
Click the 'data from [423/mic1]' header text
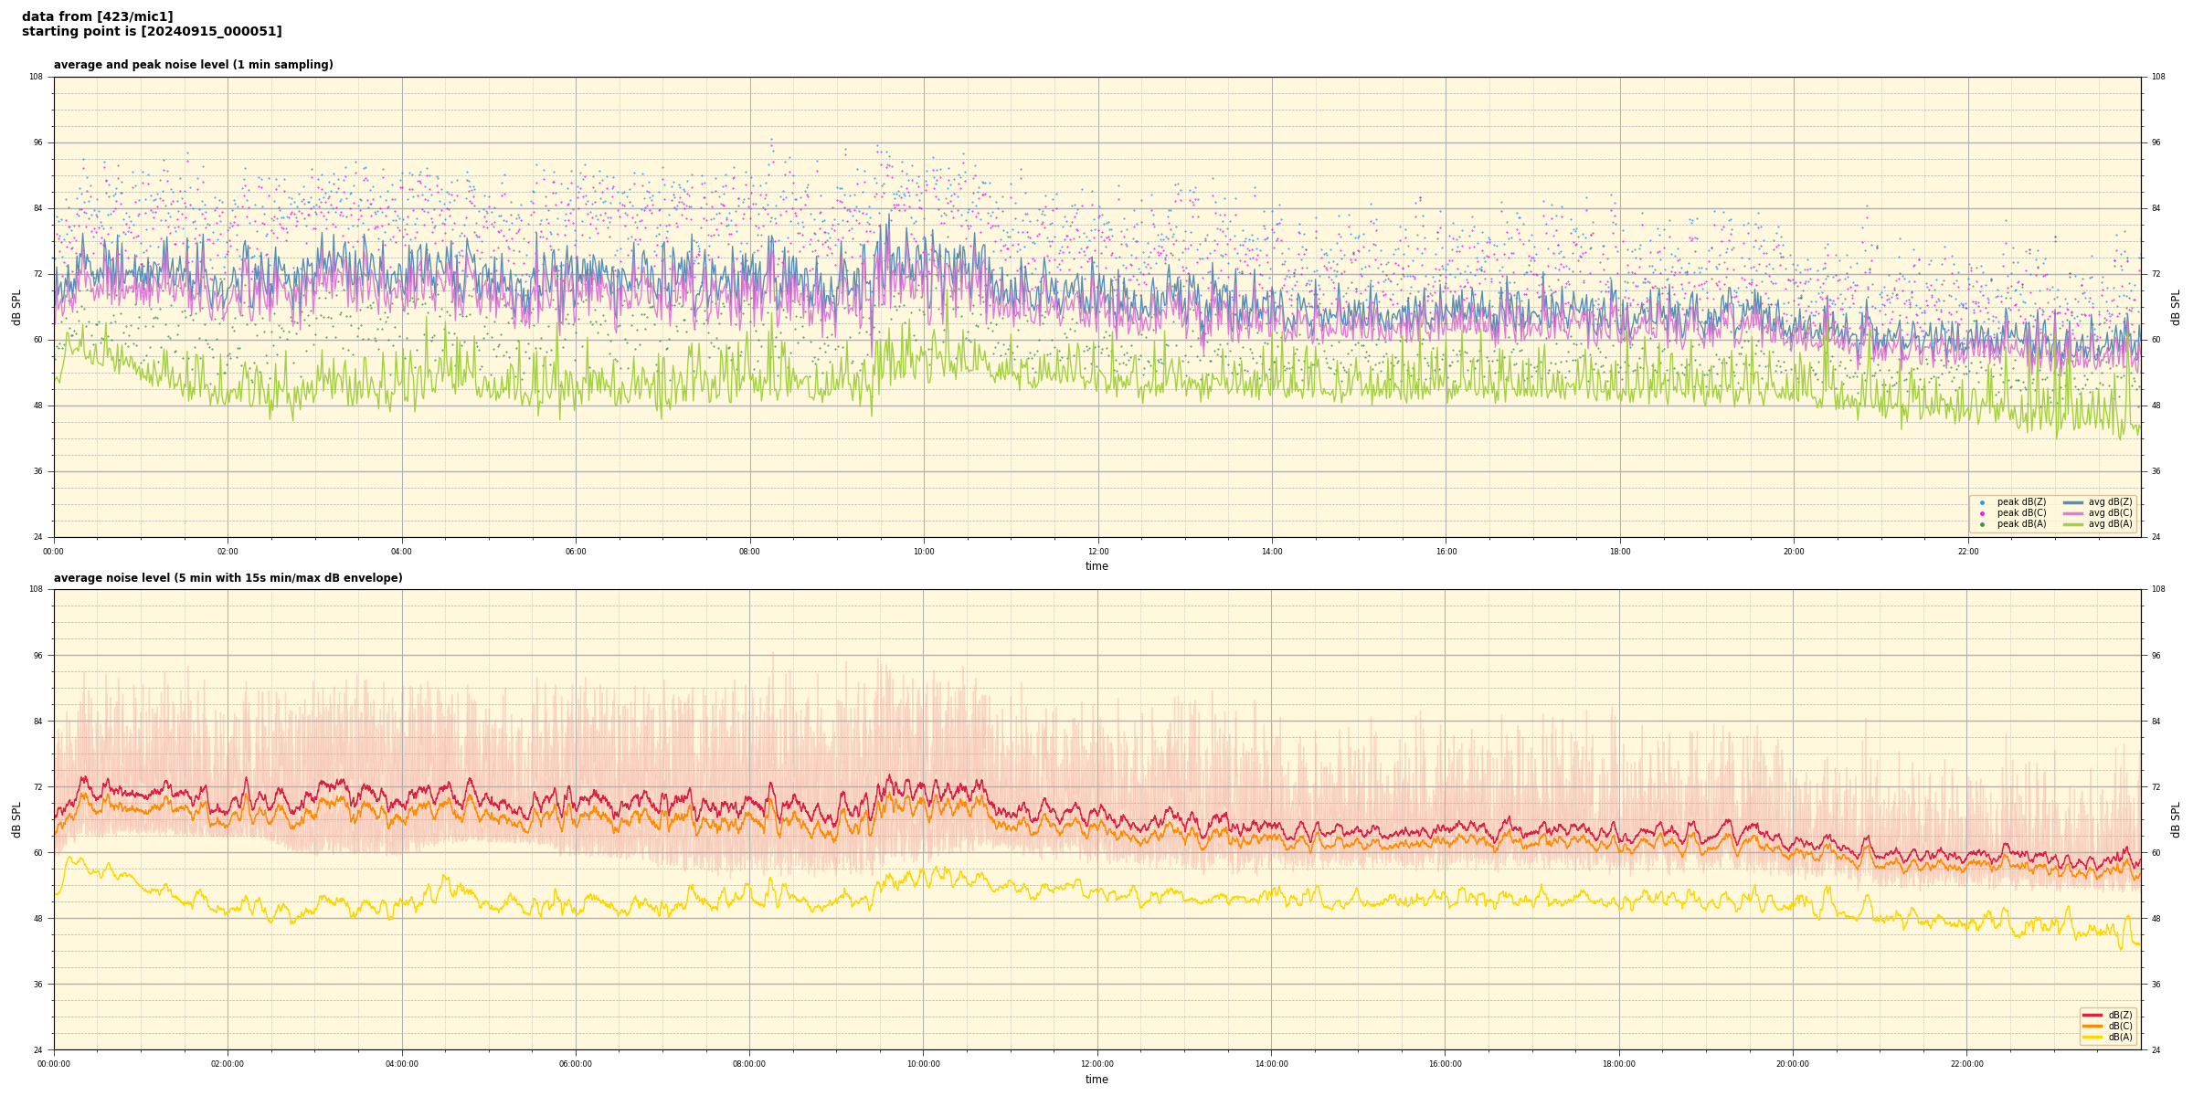click(97, 16)
